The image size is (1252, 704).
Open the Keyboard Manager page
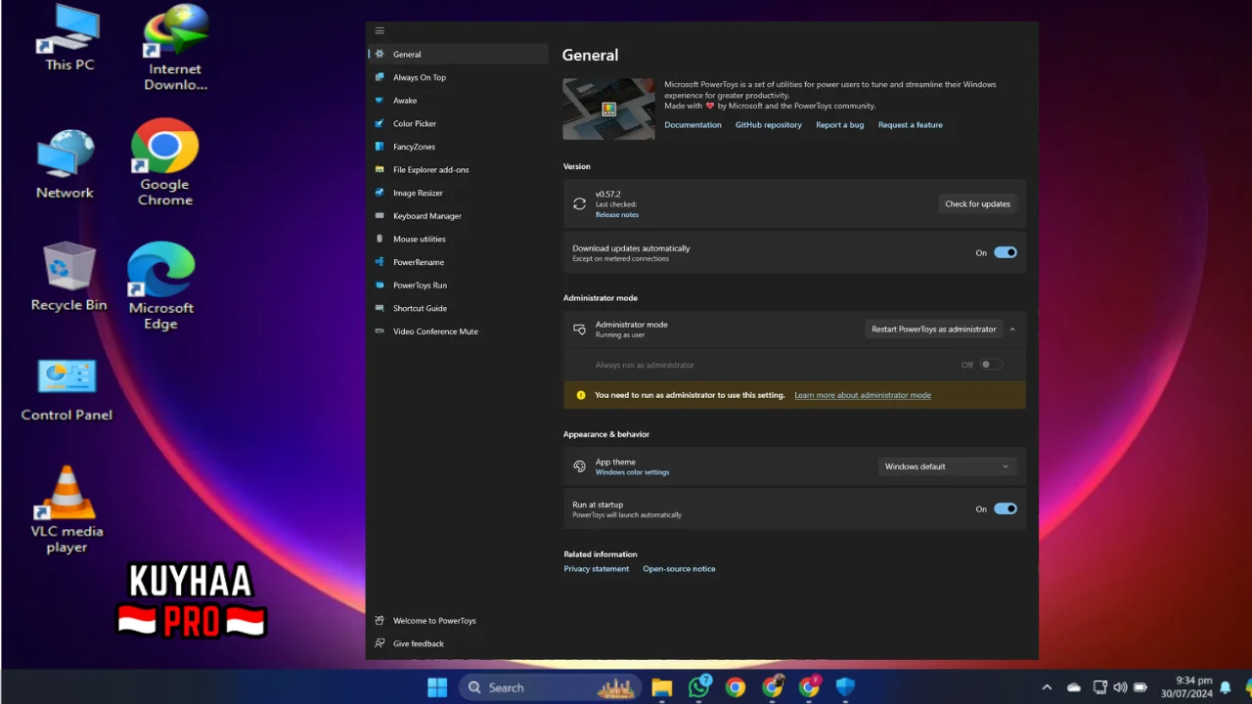(x=427, y=216)
